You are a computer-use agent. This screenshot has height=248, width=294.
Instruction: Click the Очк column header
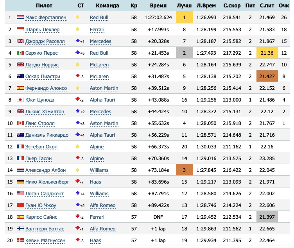point(284,5)
